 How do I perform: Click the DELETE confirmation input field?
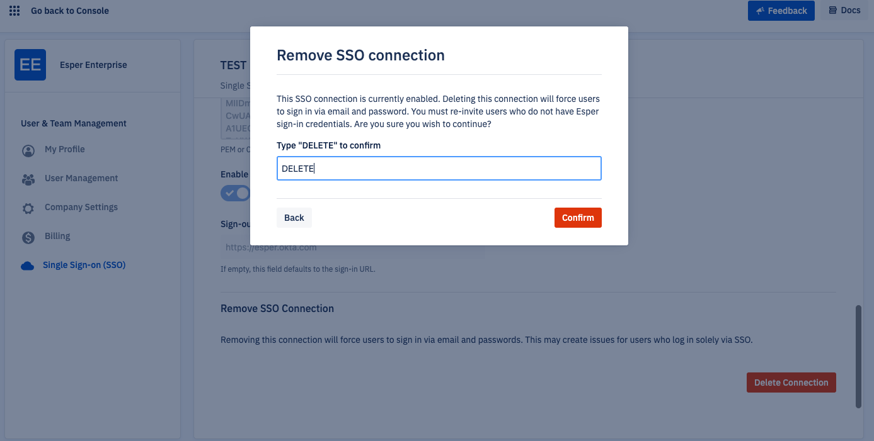(439, 169)
